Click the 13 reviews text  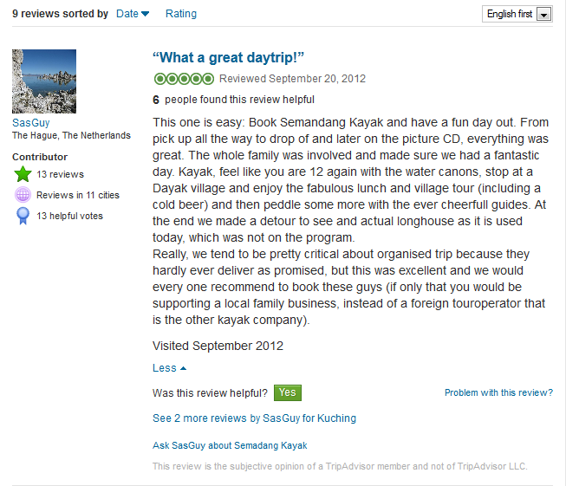pyautogui.click(x=60, y=174)
